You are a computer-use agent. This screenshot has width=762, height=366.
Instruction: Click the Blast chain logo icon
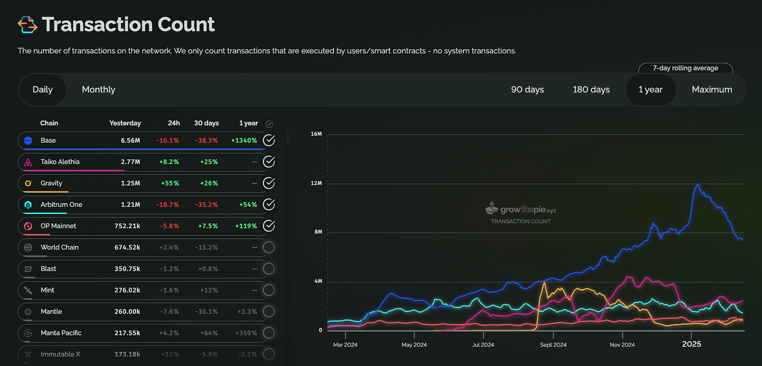(x=28, y=269)
